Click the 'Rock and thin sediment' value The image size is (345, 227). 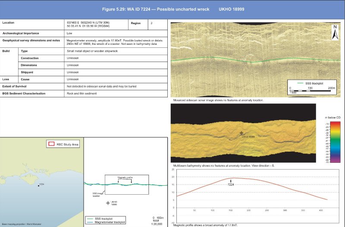coord(82,93)
